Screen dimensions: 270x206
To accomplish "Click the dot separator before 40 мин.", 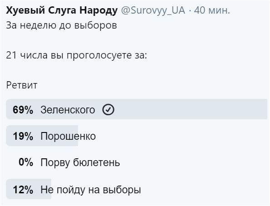I will 190,11.
